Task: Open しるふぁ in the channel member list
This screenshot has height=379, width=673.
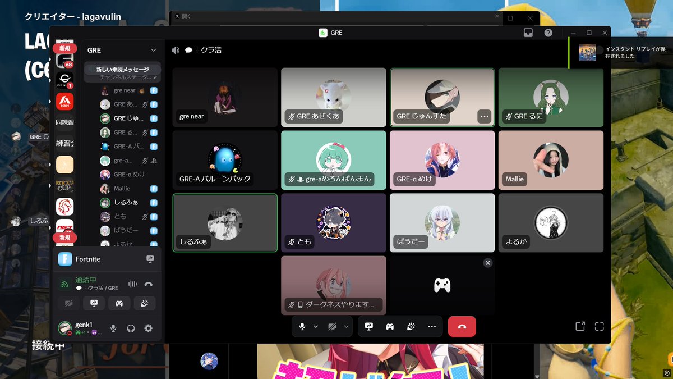Action: click(x=128, y=203)
